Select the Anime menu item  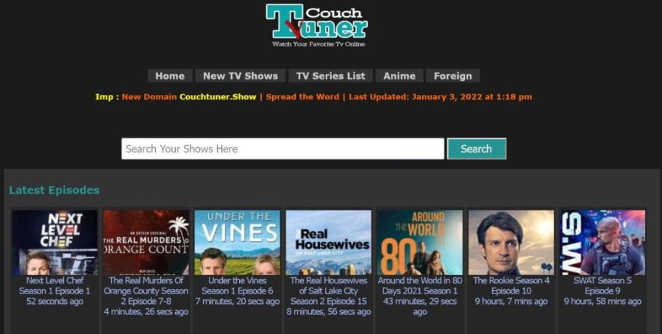coord(399,76)
